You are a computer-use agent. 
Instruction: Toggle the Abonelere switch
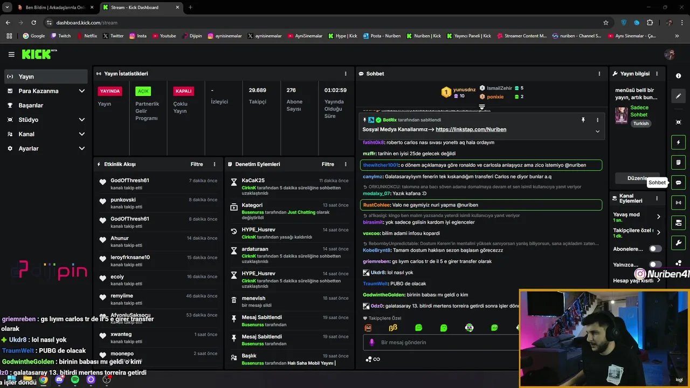[655, 249]
